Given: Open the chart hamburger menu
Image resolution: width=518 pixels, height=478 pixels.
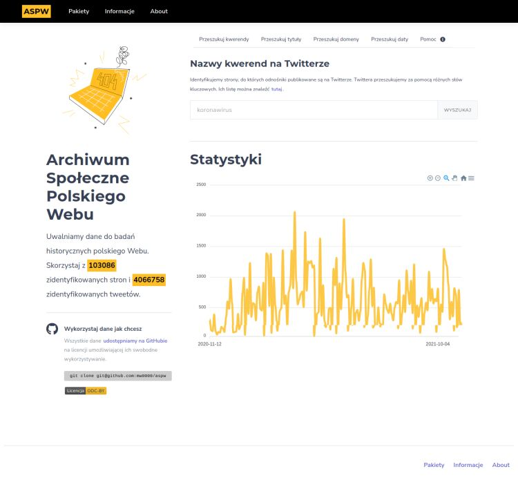Looking at the screenshot, I should tap(471, 178).
